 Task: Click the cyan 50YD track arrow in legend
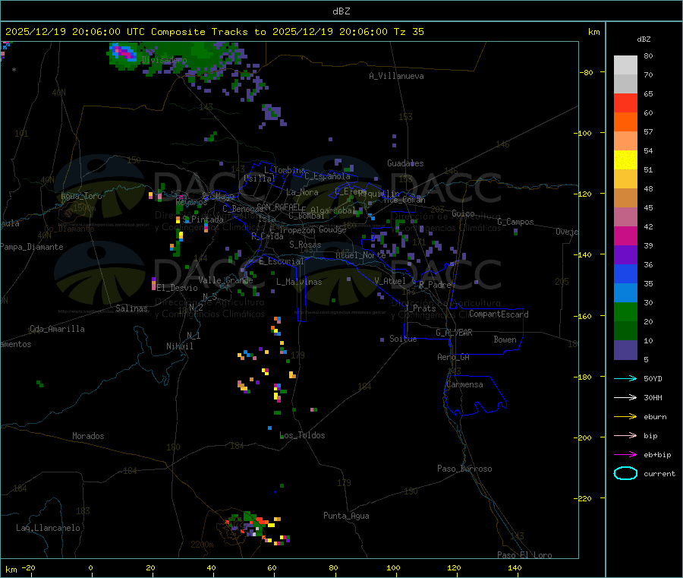click(625, 378)
